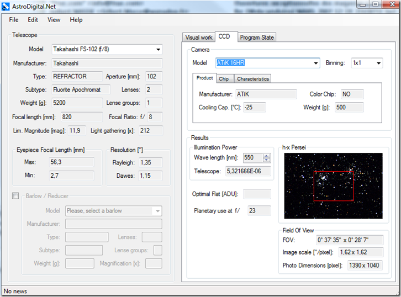Click the No news status bar text
401x297 pixels.
pyautogui.click(x=15, y=291)
